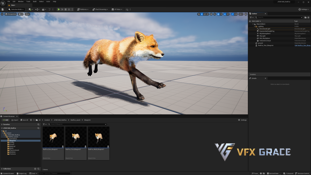Activate the scale gizmo tool
Screen dimensions: 311x175
207,14
